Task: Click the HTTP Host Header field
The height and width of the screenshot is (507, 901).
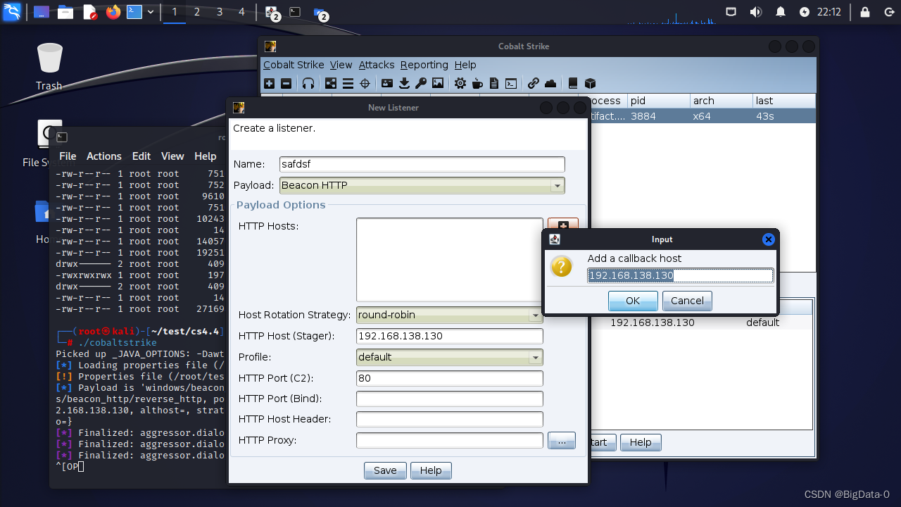Action: 450,419
